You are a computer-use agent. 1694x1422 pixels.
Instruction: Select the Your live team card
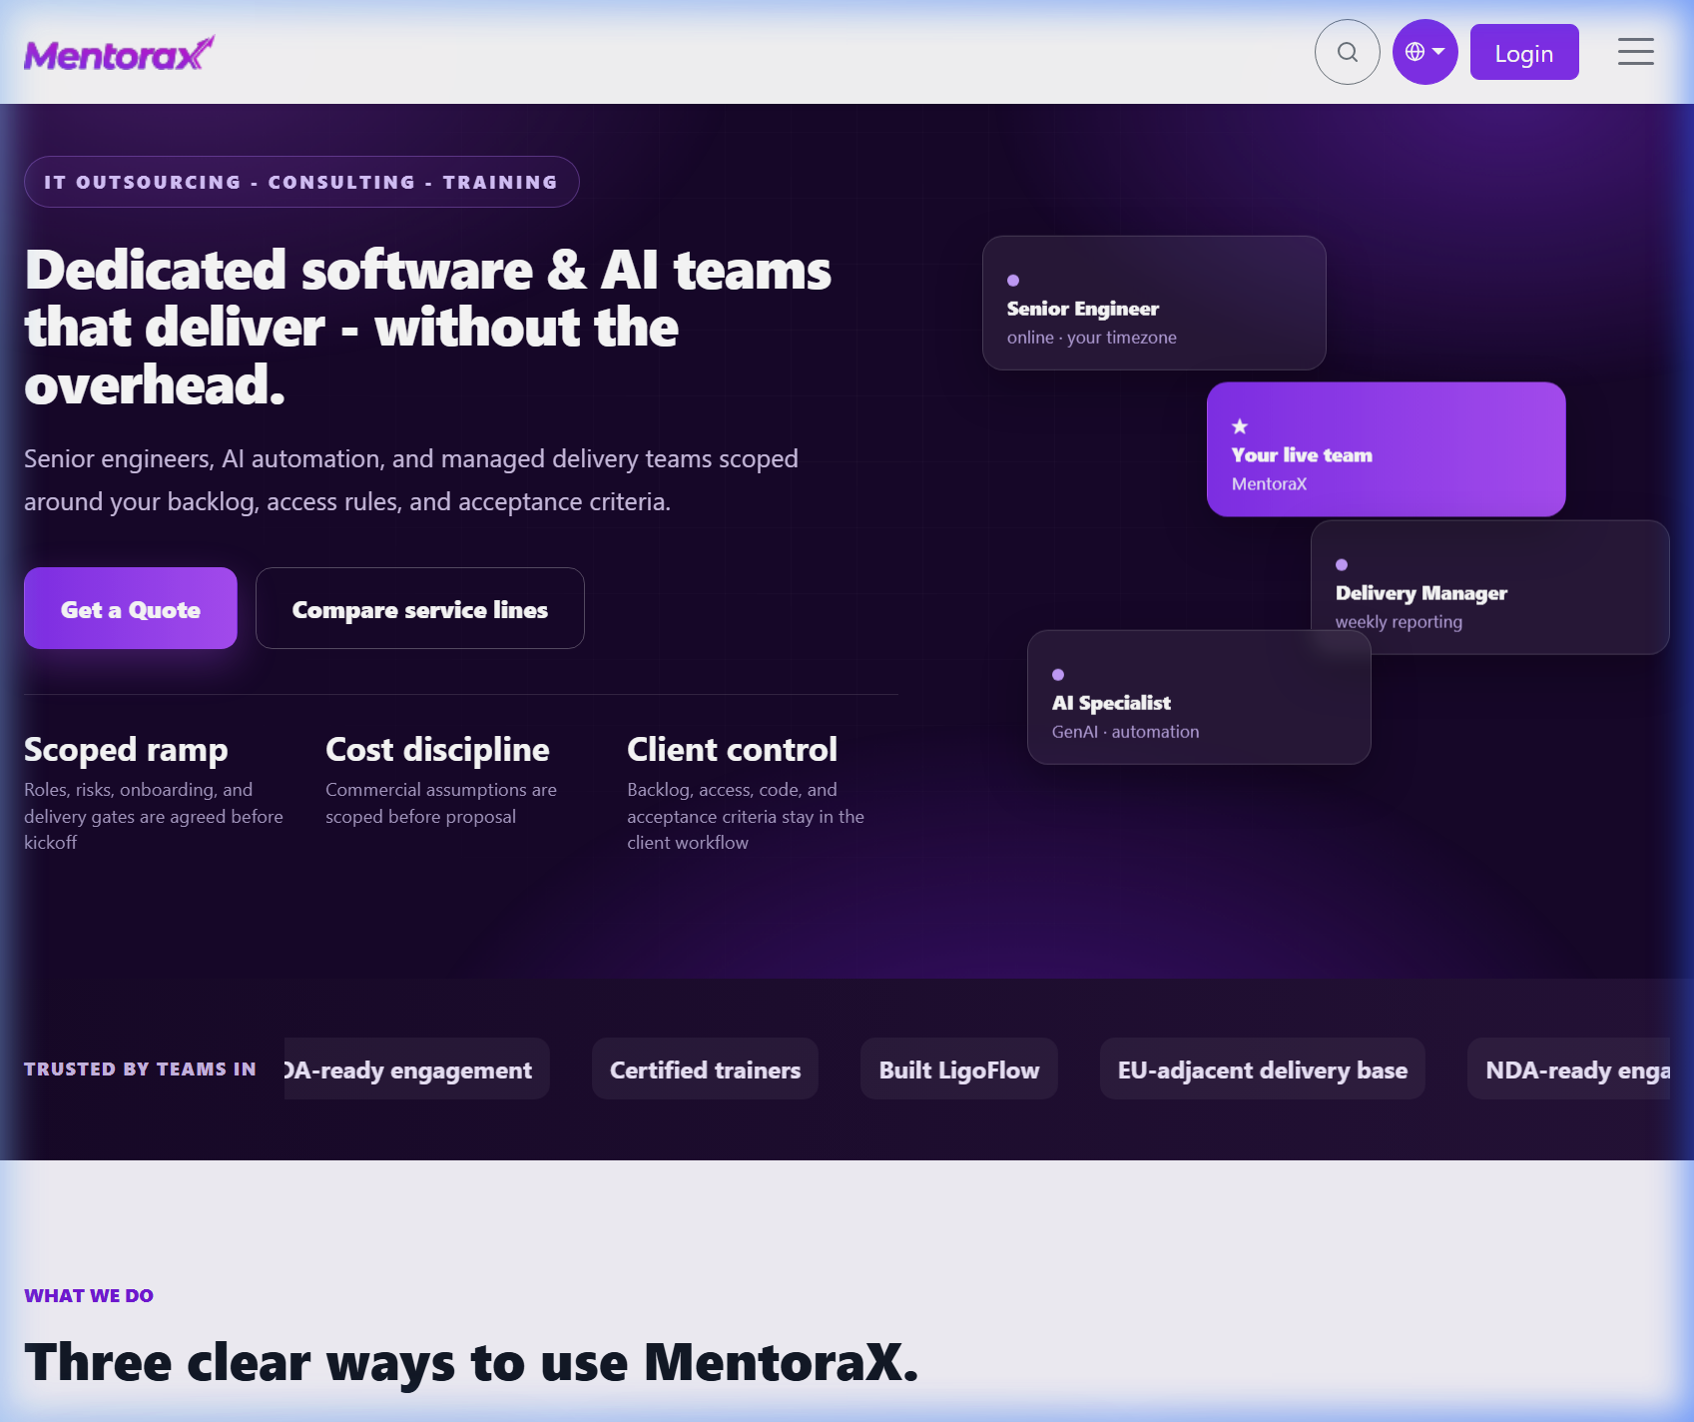(x=1386, y=449)
